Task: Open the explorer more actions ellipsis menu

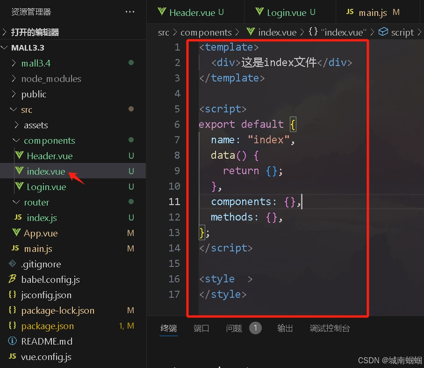Action: [x=130, y=12]
